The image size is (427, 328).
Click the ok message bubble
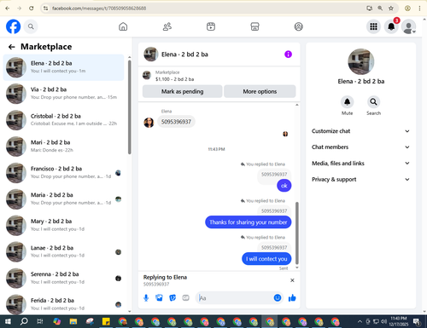pyautogui.click(x=284, y=186)
